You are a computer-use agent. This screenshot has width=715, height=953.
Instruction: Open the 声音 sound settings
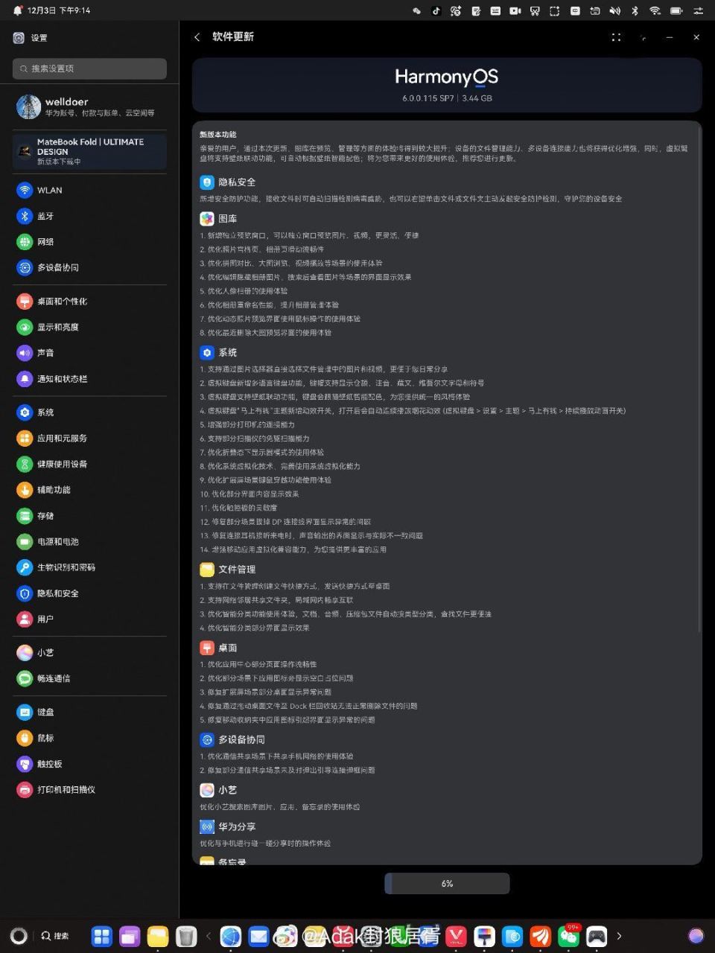coord(89,353)
